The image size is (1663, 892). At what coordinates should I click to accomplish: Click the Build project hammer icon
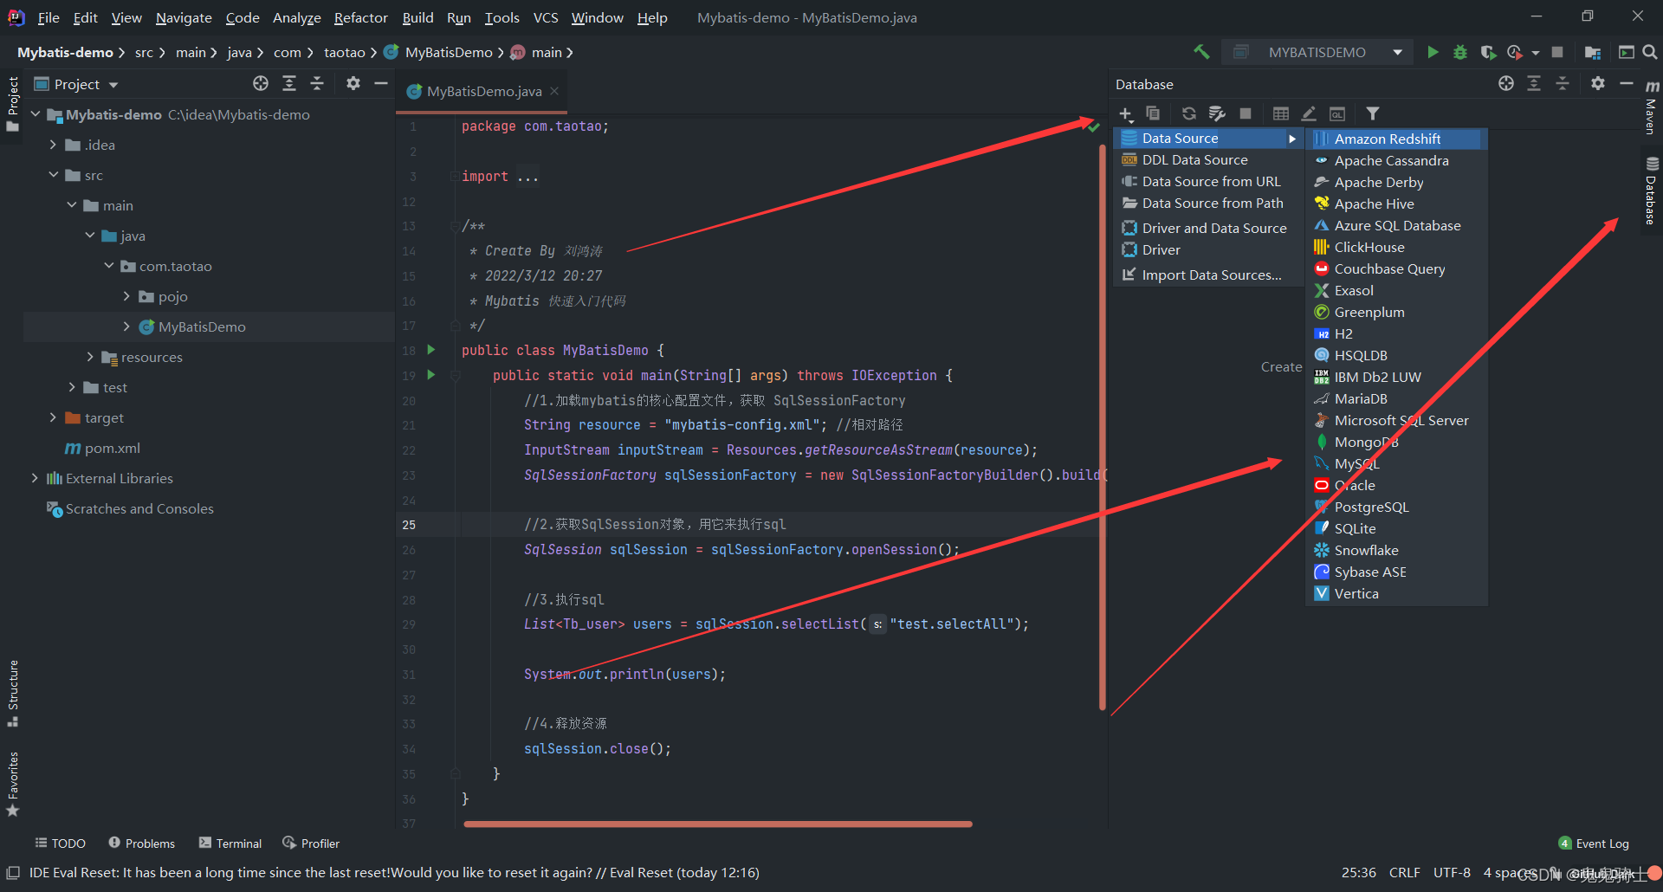1202,52
